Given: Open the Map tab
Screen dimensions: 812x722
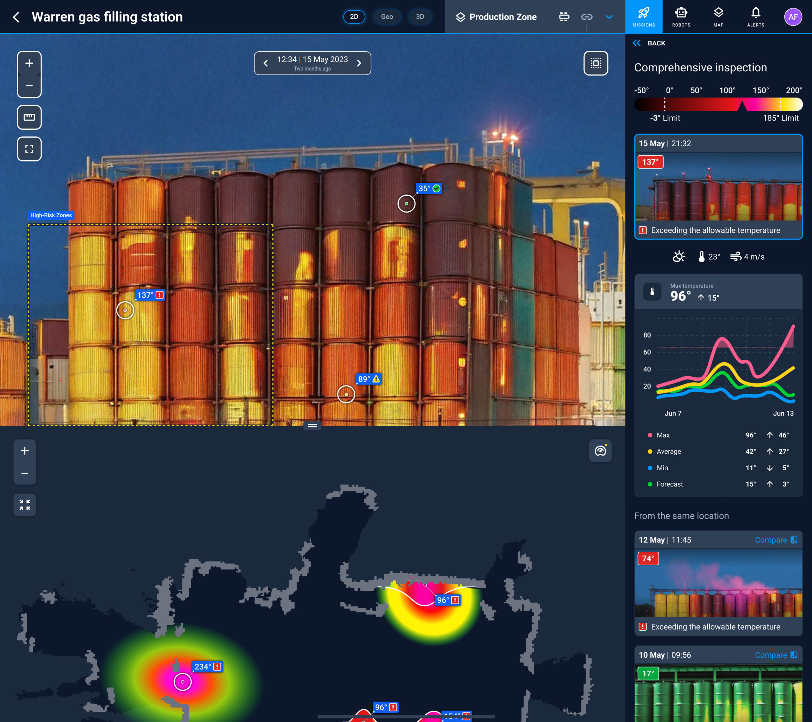Looking at the screenshot, I should 718,17.
